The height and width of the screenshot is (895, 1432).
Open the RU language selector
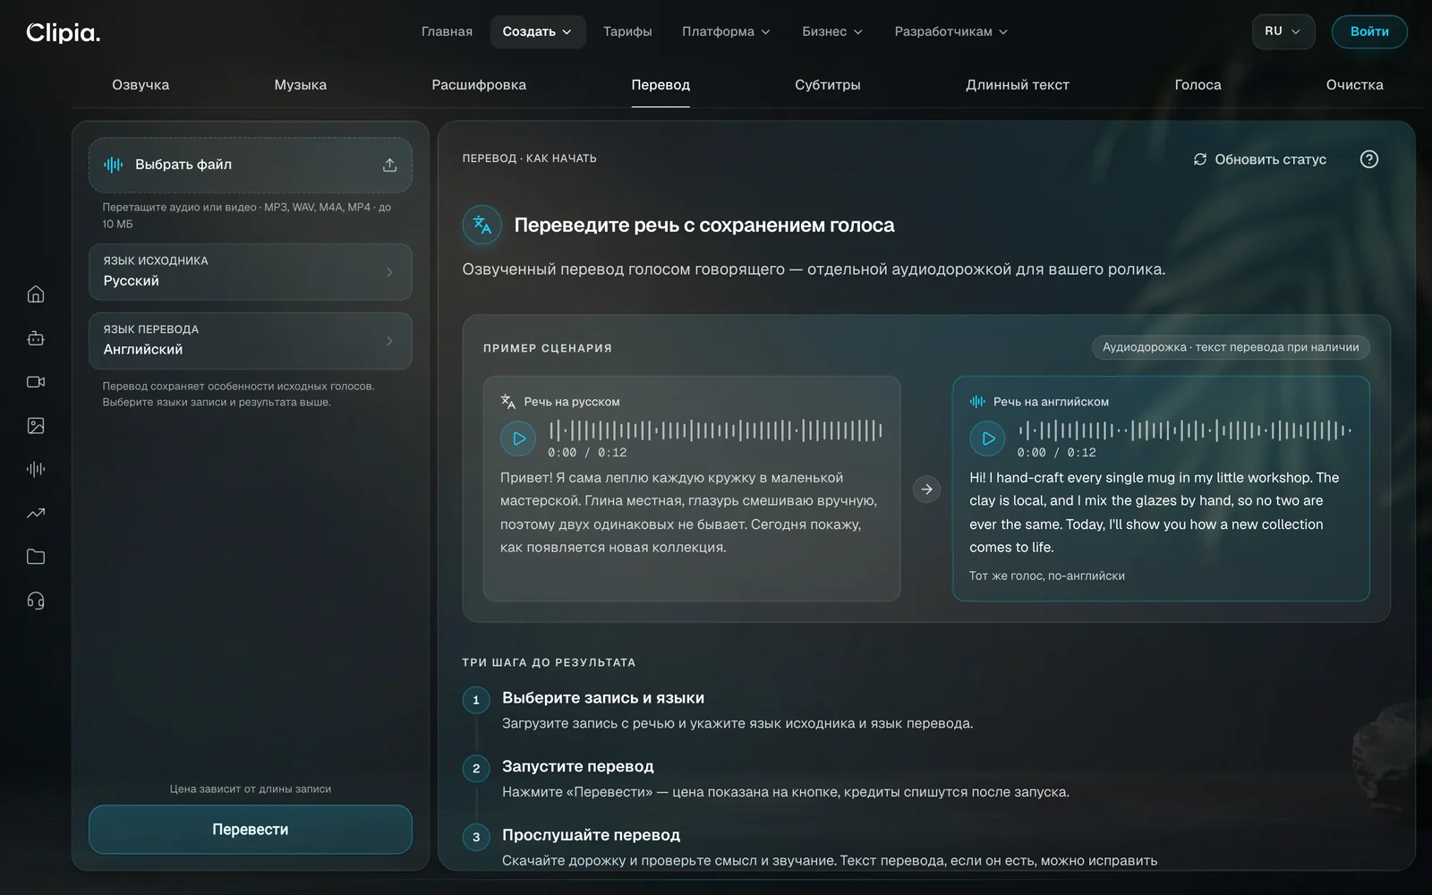pos(1283,31)
